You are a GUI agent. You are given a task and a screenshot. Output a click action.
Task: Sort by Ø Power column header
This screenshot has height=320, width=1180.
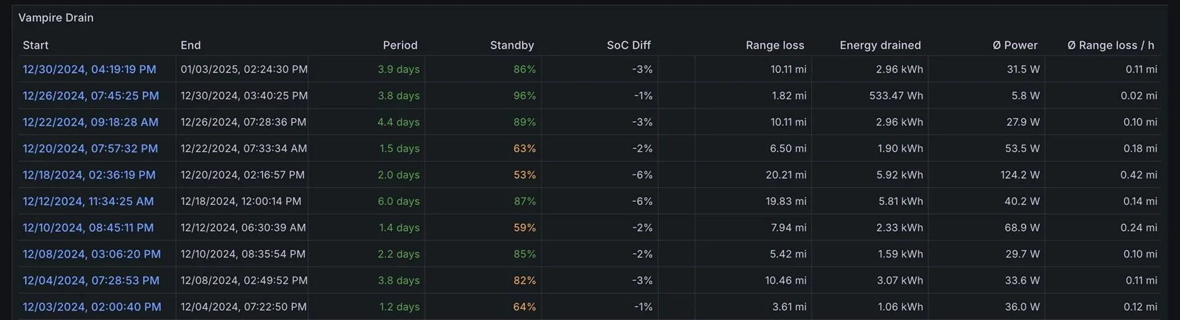tap(1015, 45)
